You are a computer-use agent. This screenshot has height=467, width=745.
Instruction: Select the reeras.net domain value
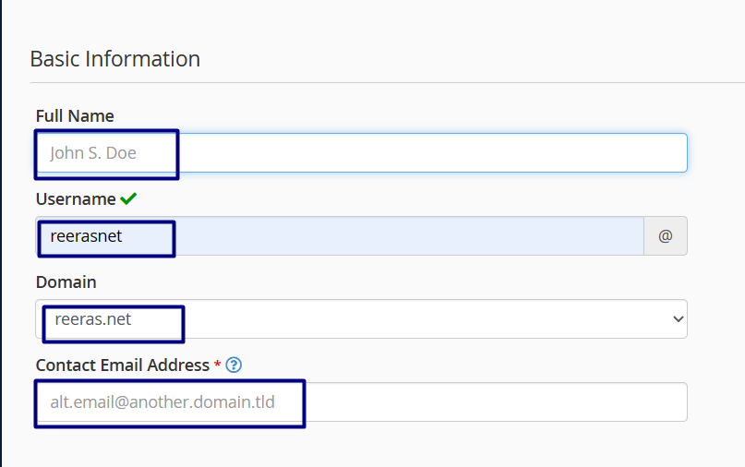pyautogui.click(x=93, y=319)
